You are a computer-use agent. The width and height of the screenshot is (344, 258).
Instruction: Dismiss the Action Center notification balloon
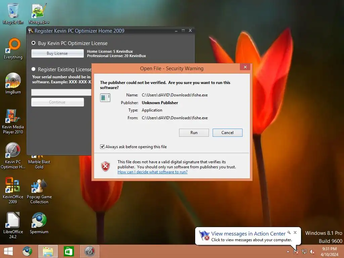(295, 232)
